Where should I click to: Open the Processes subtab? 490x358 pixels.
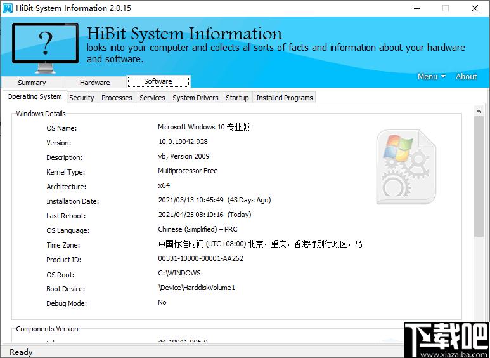(117, 98)
